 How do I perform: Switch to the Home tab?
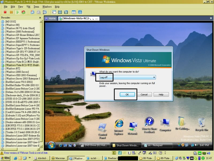point(51,19)
